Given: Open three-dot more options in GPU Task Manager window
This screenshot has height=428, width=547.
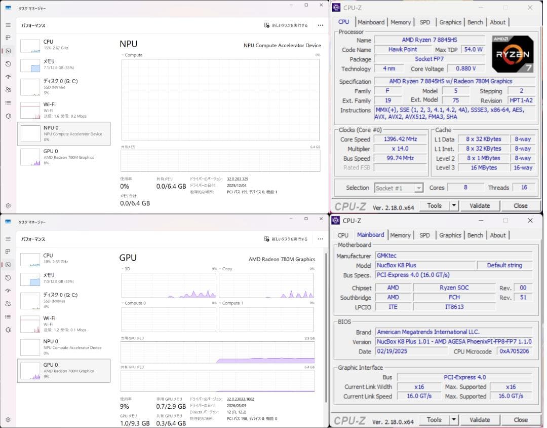Looking at the screenshot, I should coord(320,239).
